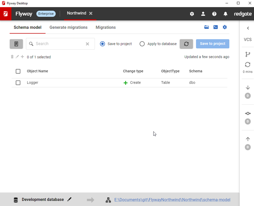Switch to the Generate migrations tab
Screen dimensions: 254x206
[69, 27]
